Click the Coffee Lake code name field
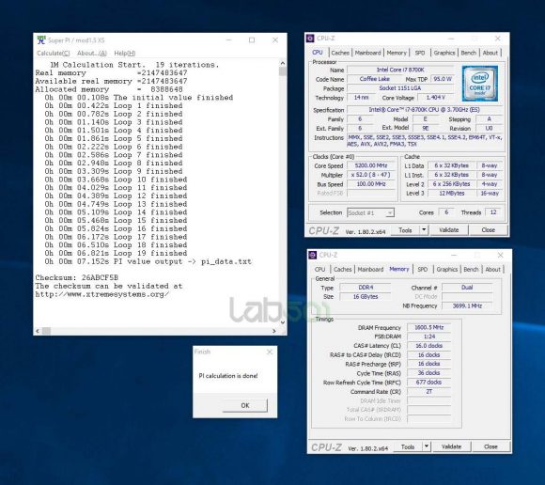This screenshot has width=545, height=485. [374, 79]
